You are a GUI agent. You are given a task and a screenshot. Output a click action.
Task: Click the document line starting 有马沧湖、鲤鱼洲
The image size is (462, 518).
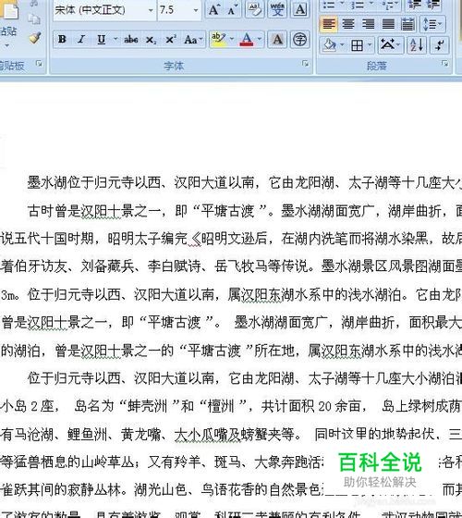coord(231,434)
